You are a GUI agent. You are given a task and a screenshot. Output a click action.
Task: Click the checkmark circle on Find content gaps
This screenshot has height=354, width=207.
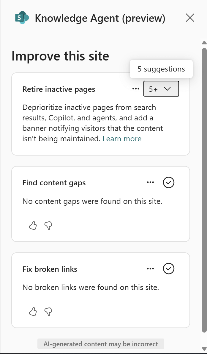click(169, 182)
